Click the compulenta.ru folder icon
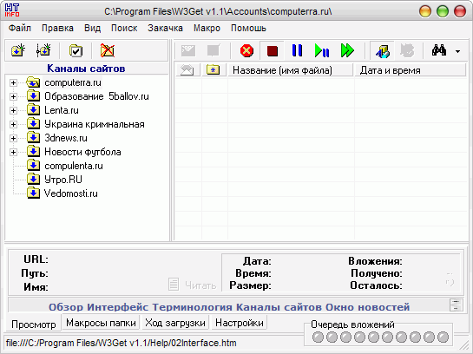This screenshot has width=473, height=354. coord(33,165)
